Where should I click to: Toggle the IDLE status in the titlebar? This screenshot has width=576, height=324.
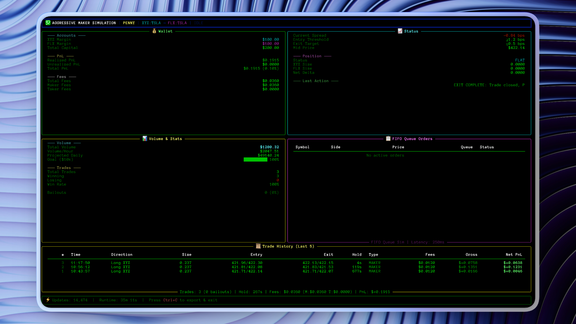coord(199,23)
